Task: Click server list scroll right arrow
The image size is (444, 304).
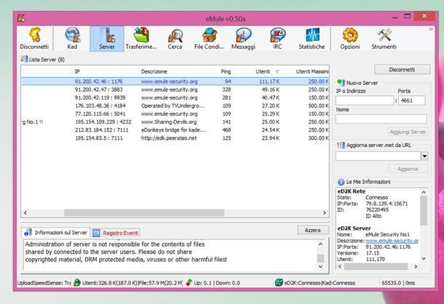Action: point(325,212)
